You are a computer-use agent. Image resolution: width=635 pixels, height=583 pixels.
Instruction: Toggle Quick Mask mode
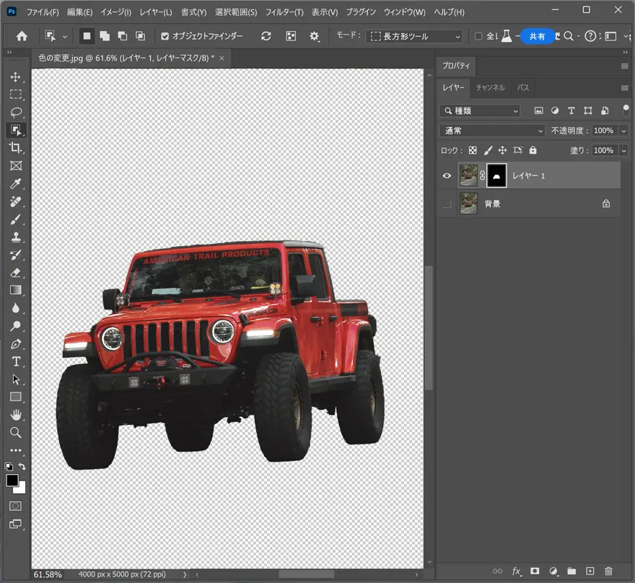click(16, 506)
